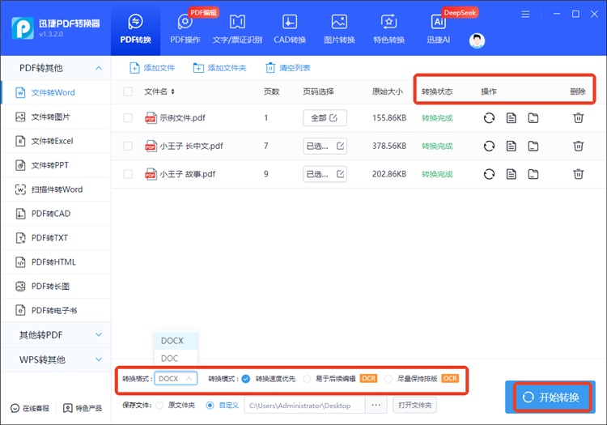The height and width of the screenshot is (425, 607).
Task: Reconvert 示例文件.pdf with refresh icon
Action: (x=489, y=117)
